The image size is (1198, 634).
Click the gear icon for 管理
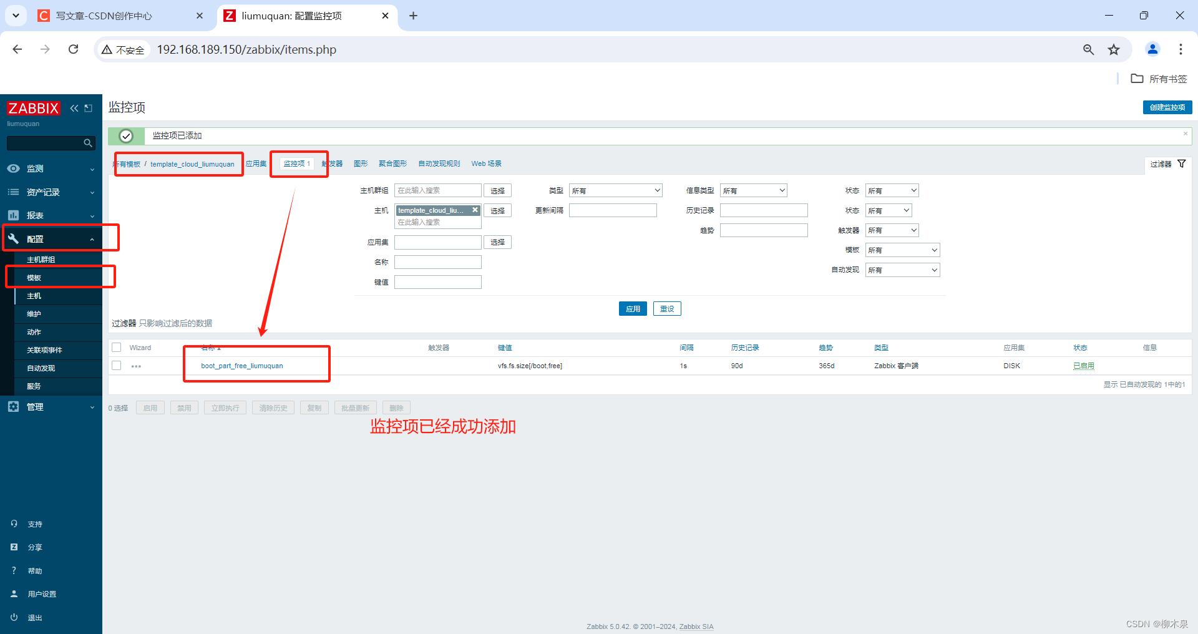[13, 406]
